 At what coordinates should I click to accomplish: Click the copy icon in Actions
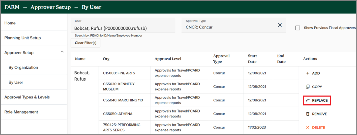[x=308, y=87]
